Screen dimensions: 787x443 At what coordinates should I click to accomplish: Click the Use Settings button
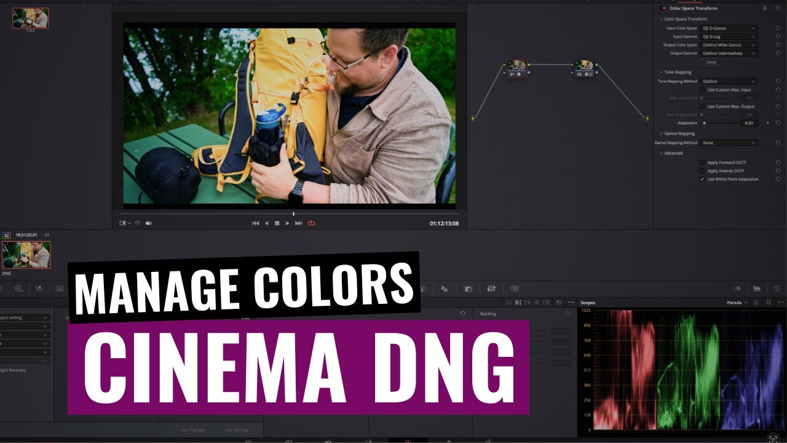tap(237, 430)
